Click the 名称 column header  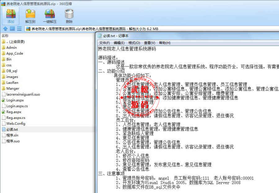click(x=5, y=36)
